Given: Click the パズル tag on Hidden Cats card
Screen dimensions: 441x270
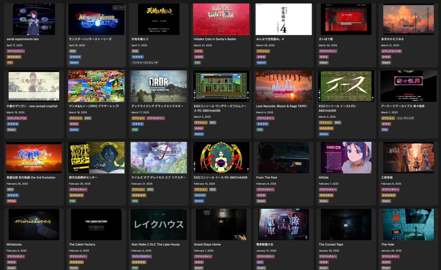Looking at the screenshot, I should click(x=198, y=51).
